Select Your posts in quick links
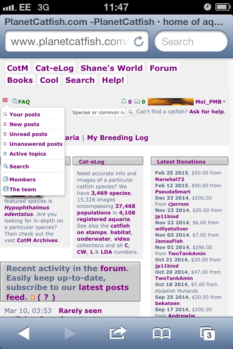The height and width of the screenshot is (349, 233). 25,115
